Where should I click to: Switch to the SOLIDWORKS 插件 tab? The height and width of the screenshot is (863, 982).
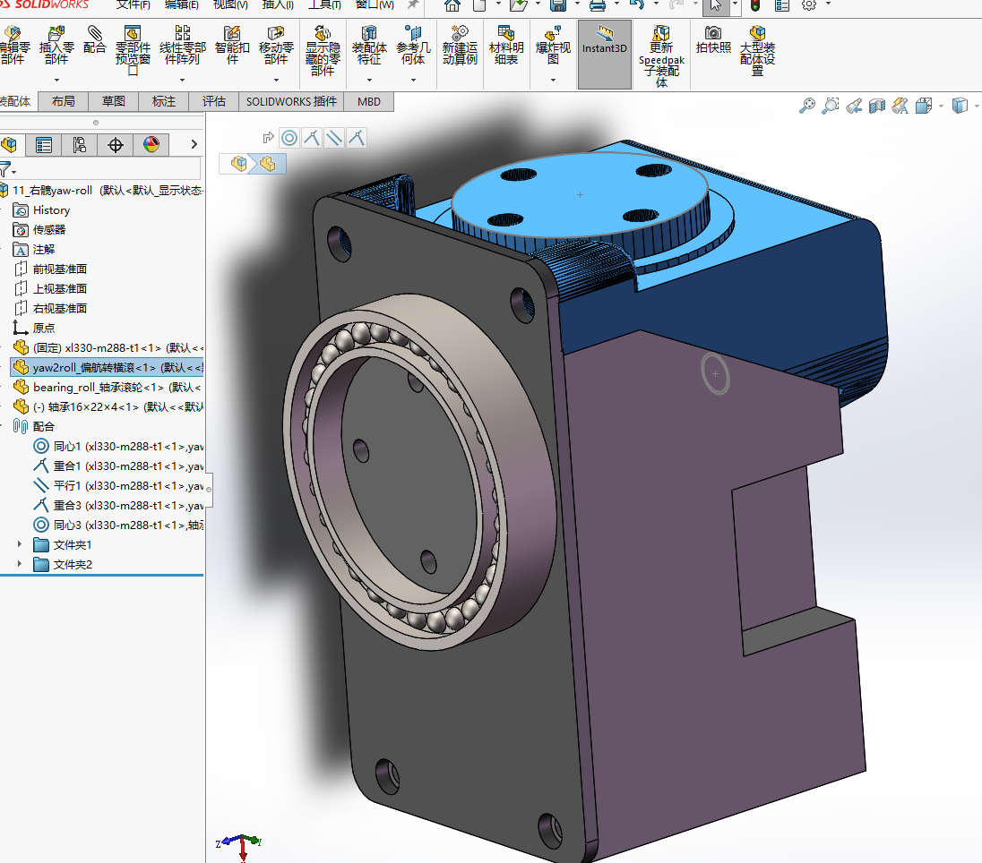click(291, 101)
